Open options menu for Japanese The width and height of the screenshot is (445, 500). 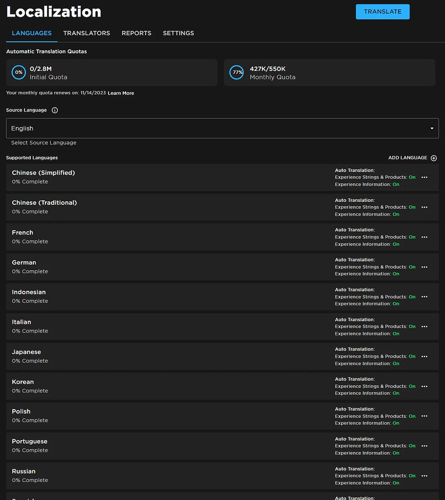(x=424, y=356)
